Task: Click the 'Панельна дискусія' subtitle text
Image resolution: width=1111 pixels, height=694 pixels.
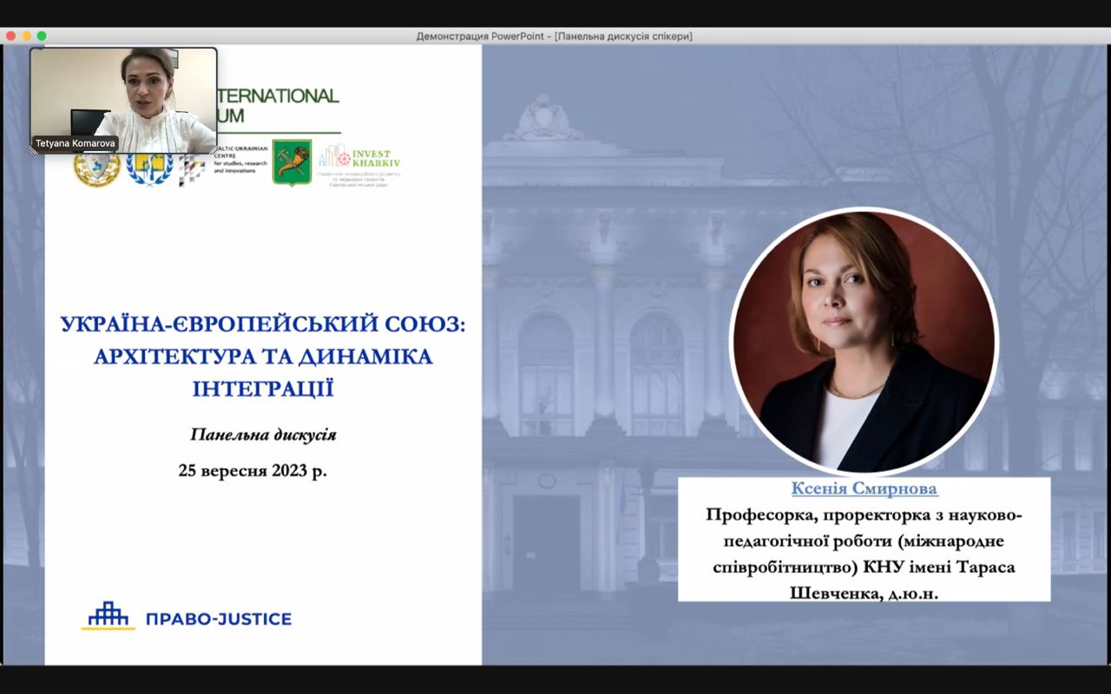Action: (263, 435)
